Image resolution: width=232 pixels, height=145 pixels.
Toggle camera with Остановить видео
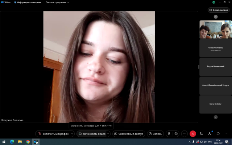click(91, 134)
